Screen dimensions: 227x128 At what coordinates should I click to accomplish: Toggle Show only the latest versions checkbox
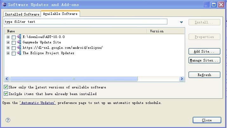click(x=6, y=87)
